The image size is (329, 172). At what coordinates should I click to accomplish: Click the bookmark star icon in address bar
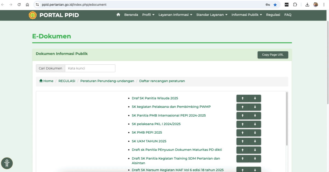[275, 5]
